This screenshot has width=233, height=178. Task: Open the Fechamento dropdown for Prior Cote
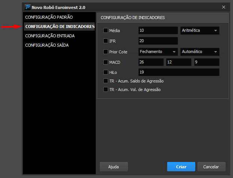[158, 52]
